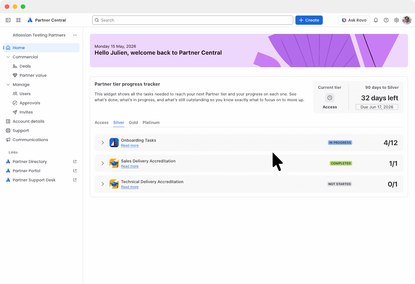Screen dimensions: 415x284
Task: Switch to the Gold tier tab
Action: pos(133,122)
